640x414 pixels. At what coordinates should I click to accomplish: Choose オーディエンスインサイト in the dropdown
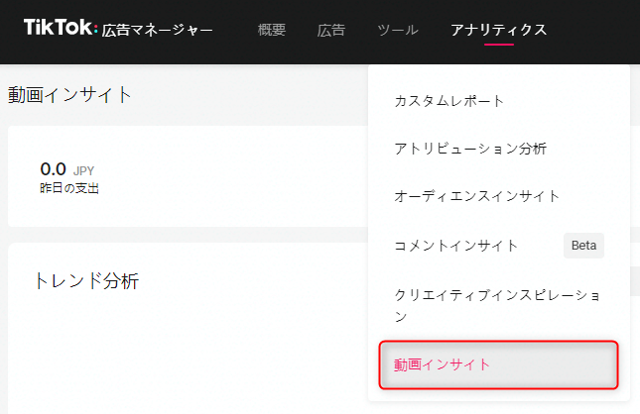point(477,196)
